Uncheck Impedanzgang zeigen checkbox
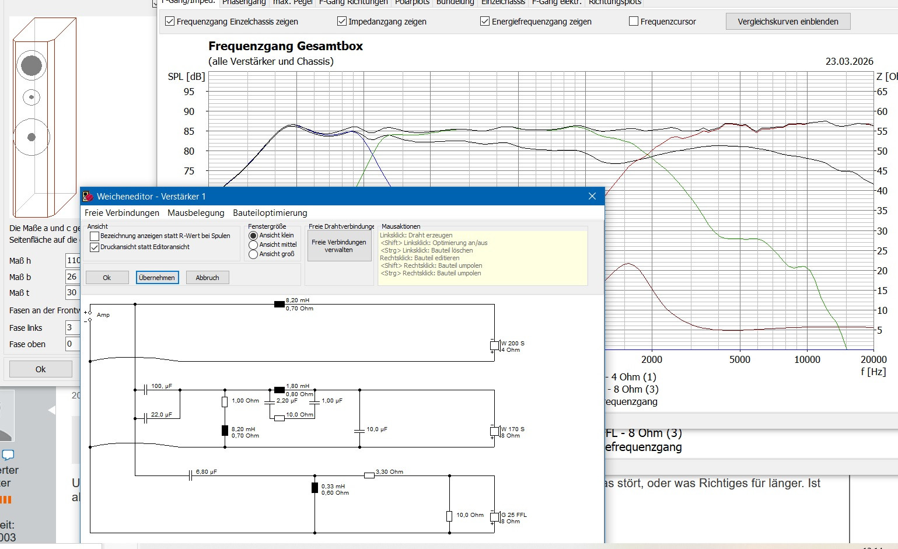 pyautogui.click(x=342, y=22)
